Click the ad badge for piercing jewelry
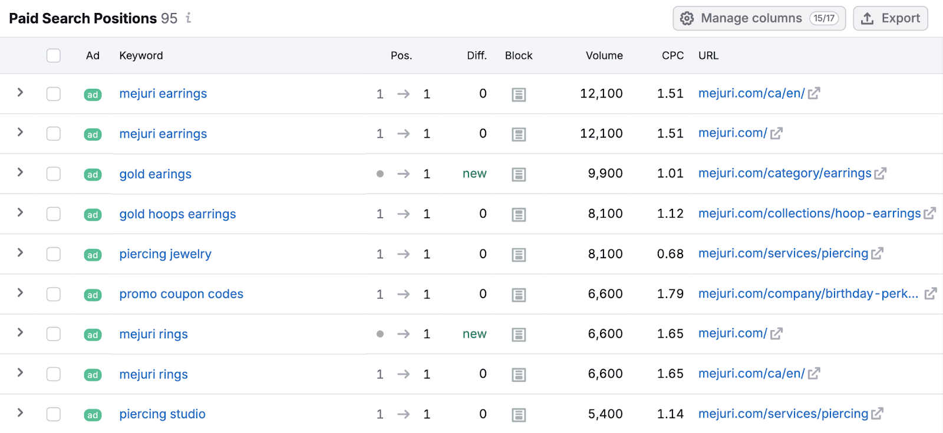 pos(93,255)
